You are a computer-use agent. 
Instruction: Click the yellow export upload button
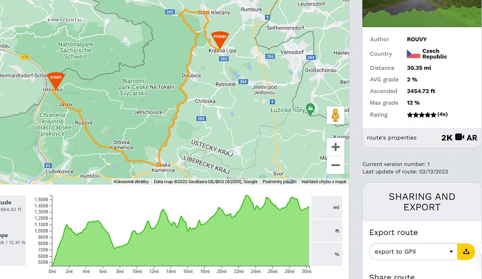pos(466,251)
